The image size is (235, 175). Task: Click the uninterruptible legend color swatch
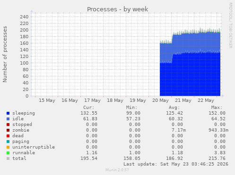point(8,147)
